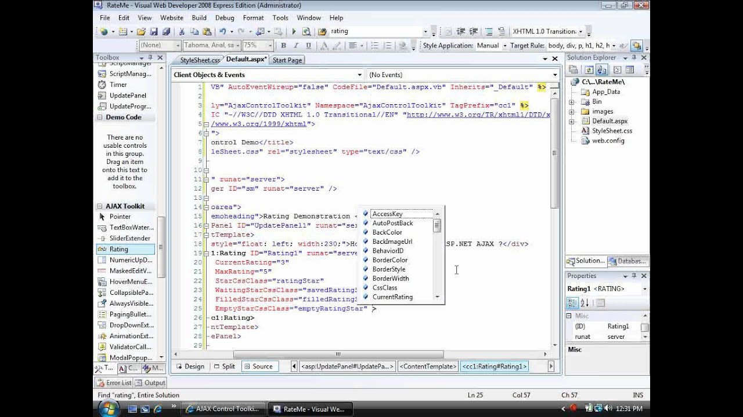This screenshot has height=417, width=743.
Task: Click the Nest Related Files icon in Solution Explorer
Action: (601, 69)
